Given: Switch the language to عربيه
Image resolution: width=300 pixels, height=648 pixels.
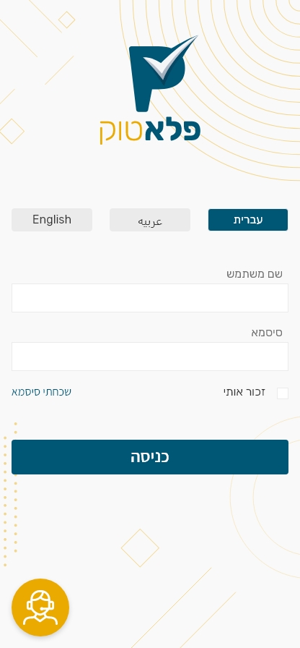Looking at the screenshot, I should (x=150, y=220).
